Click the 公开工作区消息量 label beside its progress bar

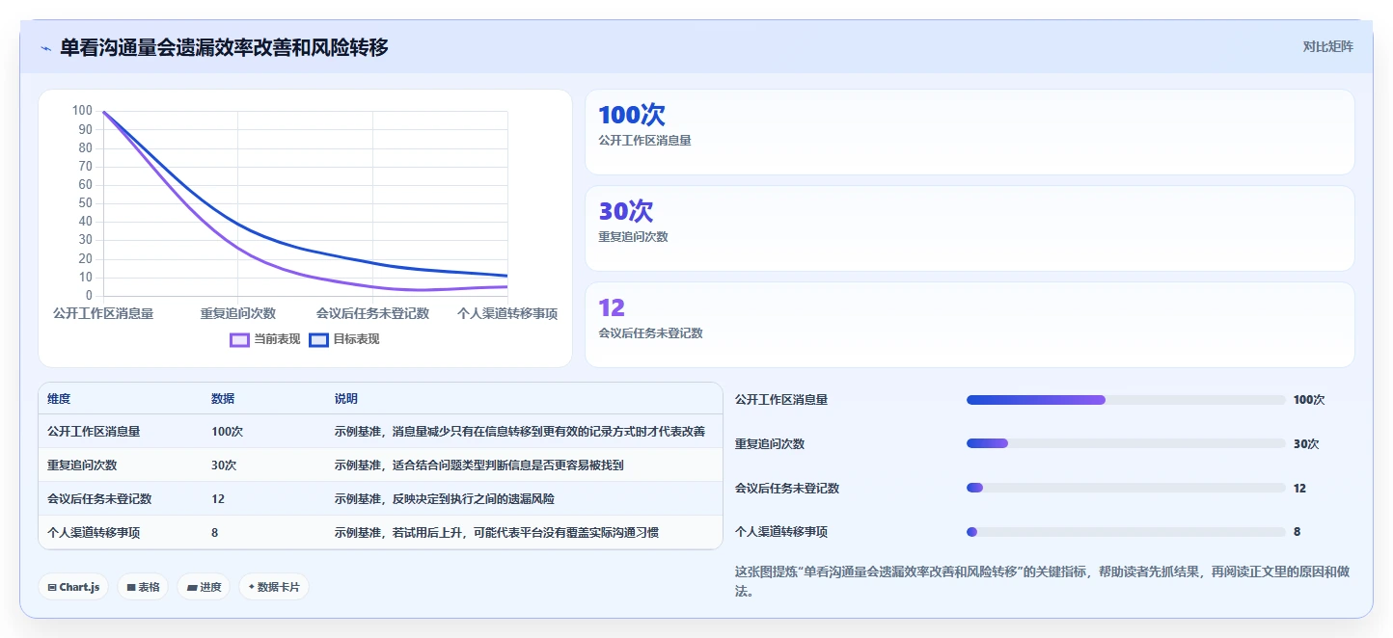coord(781,400)
